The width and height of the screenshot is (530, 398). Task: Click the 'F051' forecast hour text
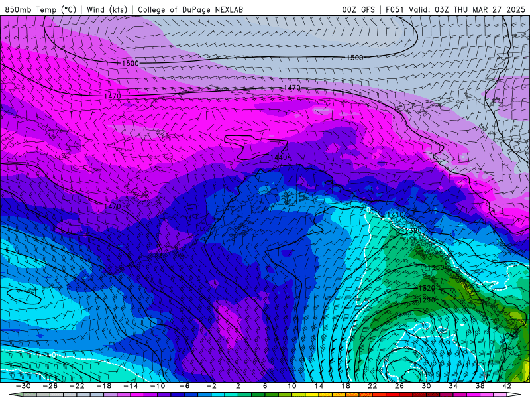tap(395, 9)
